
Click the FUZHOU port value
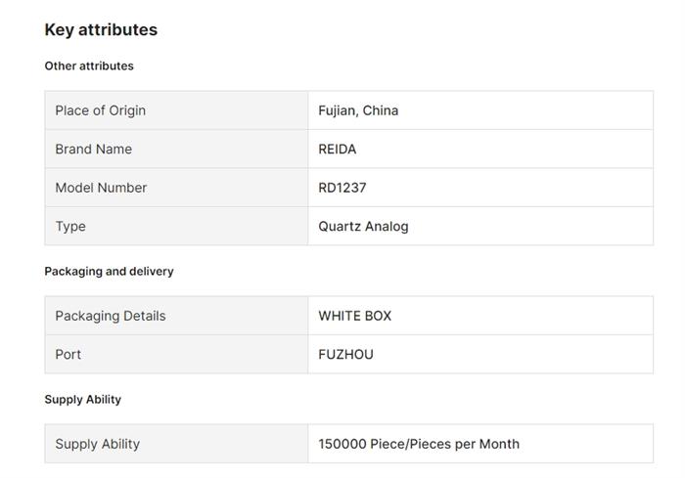coord(345,354)
